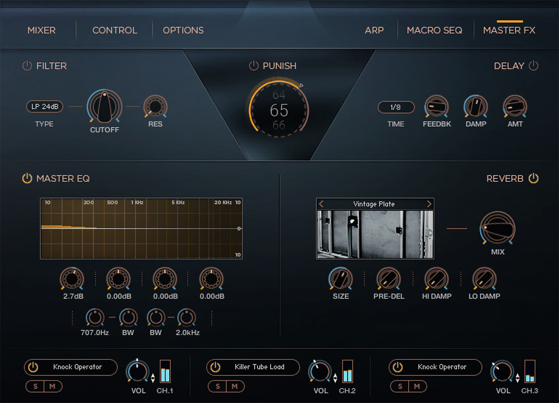559x403 pixels.
Task: Click the Punish amount dial
Action: 279,110
